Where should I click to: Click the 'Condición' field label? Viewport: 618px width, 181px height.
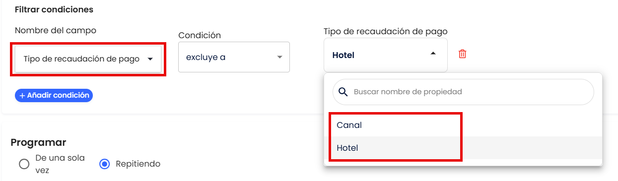click(200, 35)
